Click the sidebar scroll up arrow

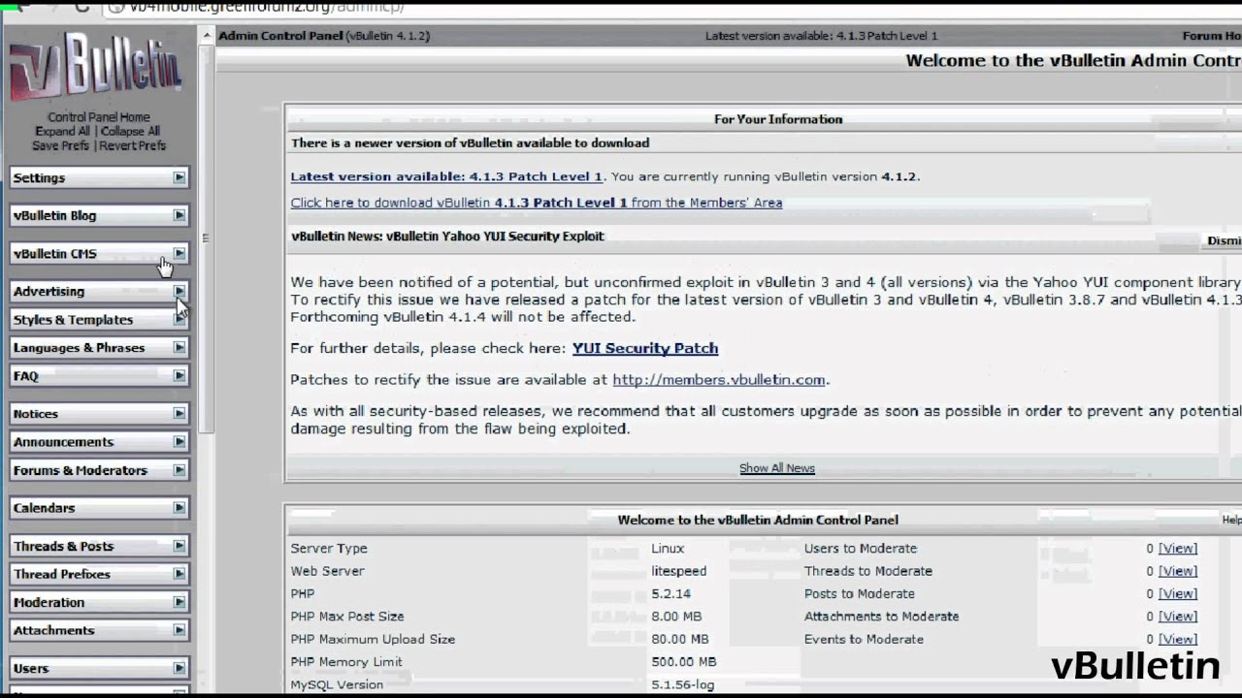point(207,36)
